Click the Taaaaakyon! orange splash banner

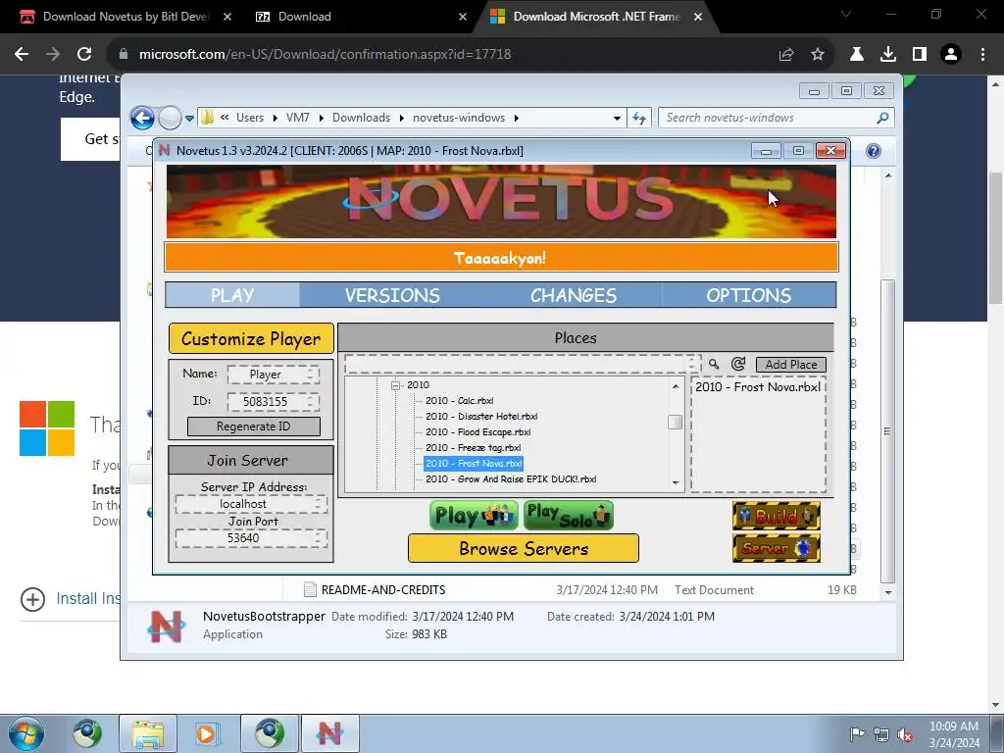501,258
